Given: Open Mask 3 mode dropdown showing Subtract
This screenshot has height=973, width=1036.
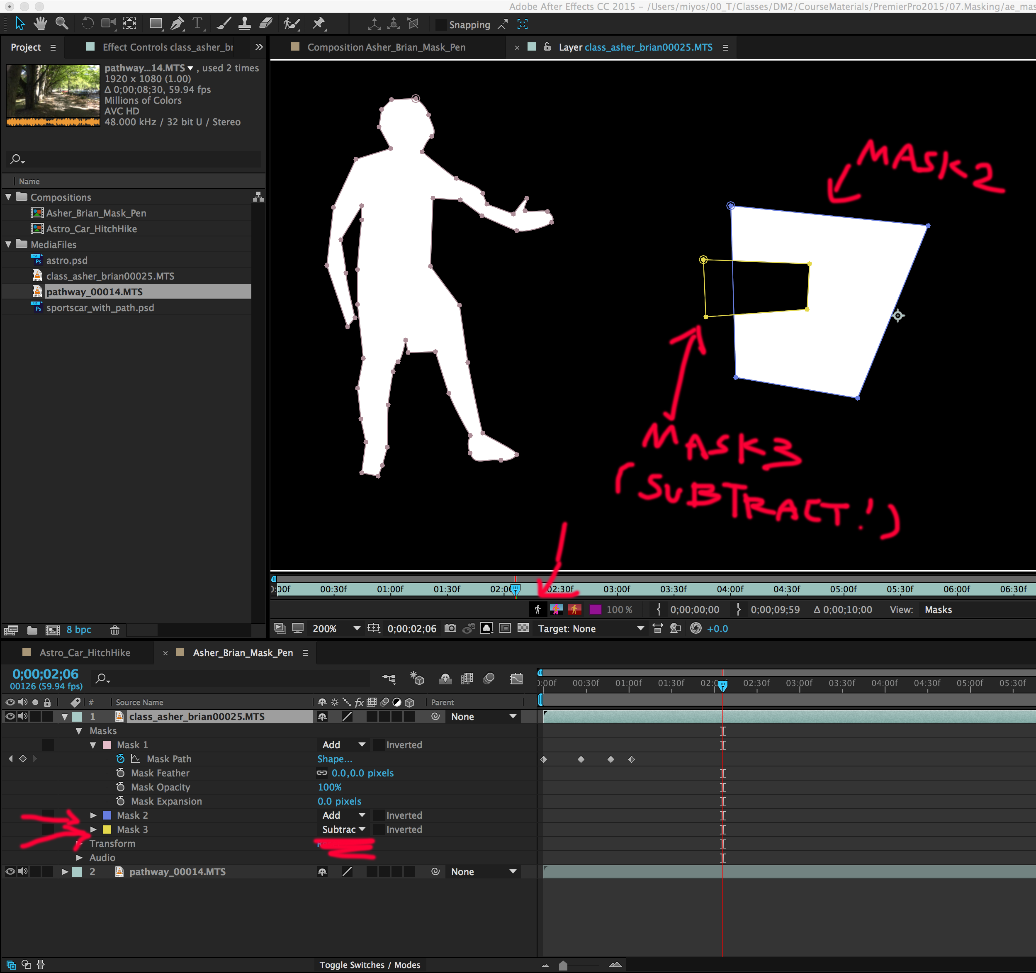Looking at the screenshot, I should 343,829.
